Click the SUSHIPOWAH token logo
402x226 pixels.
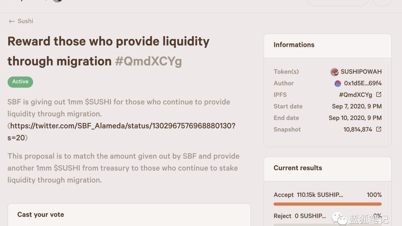(x=334, y=72)
